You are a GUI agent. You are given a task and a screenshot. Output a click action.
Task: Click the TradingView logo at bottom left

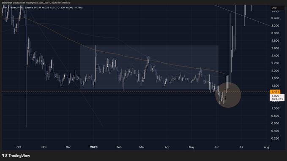tap(16, 156)
